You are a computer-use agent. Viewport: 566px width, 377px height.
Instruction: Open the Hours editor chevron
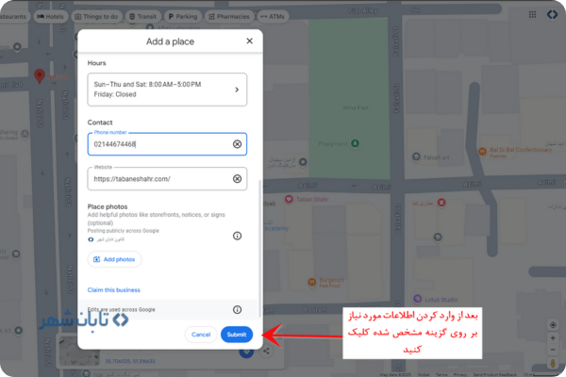237,90
